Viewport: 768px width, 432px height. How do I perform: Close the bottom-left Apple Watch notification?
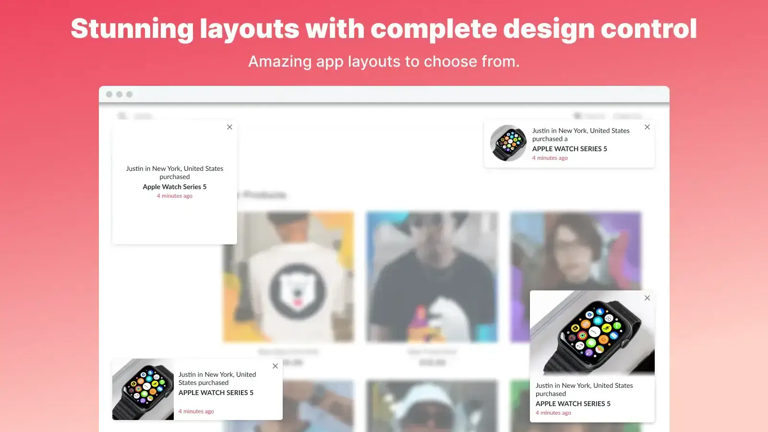(275, 366)
